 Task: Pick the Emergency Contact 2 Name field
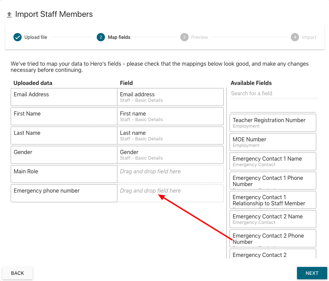273,219
